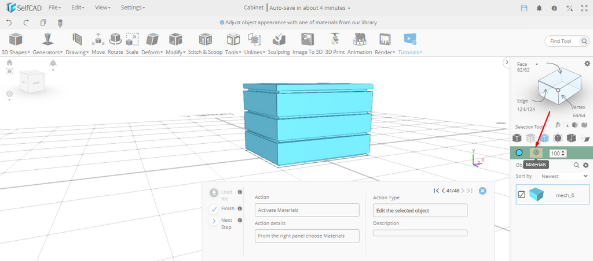The height and width of the screenshot is (261, 593).
Task: Expand the Modify tools dropdown
Action: click(175, 44)
